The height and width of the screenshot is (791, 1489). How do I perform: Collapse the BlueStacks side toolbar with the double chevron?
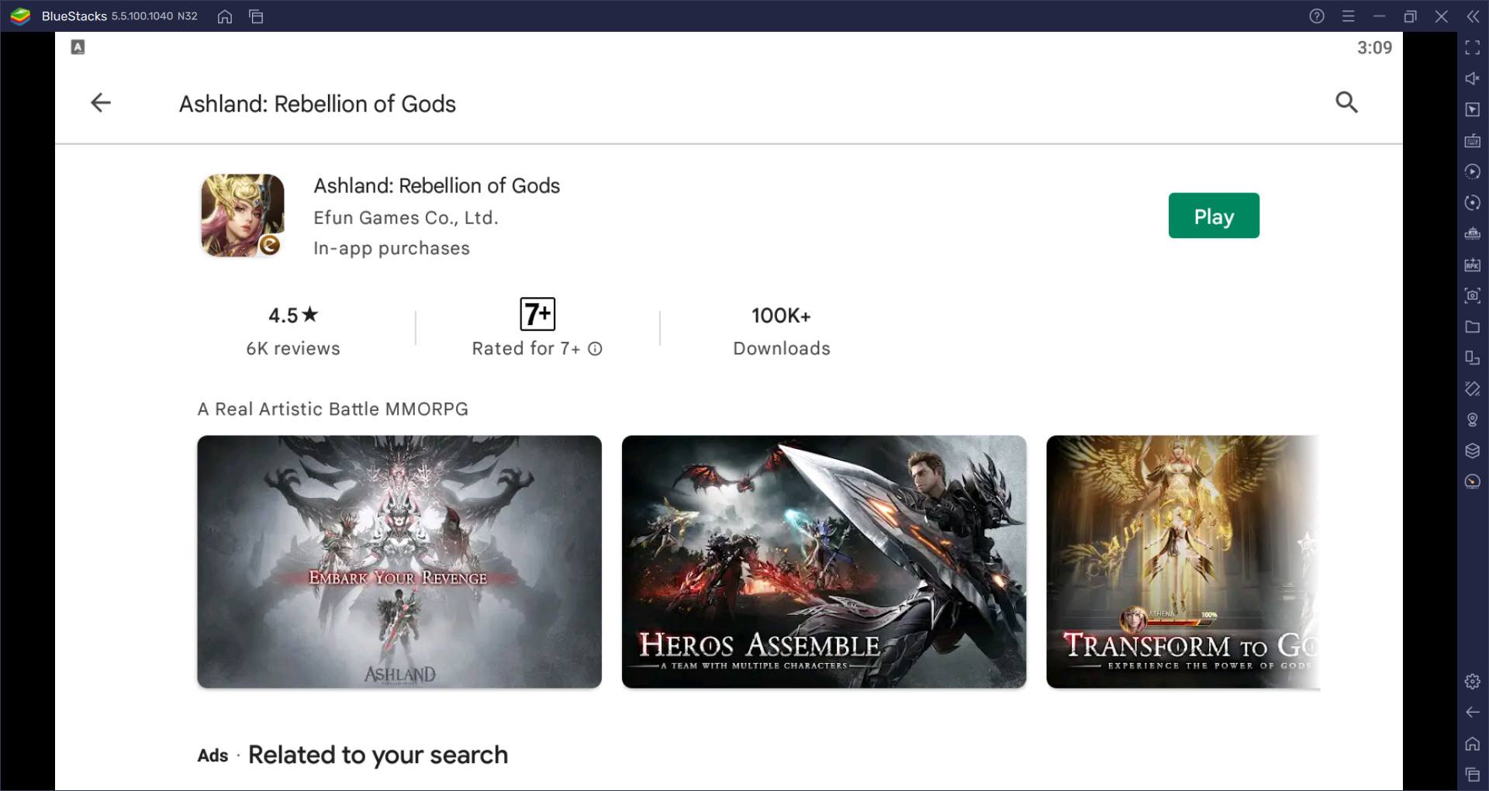tap(1473, 16)
